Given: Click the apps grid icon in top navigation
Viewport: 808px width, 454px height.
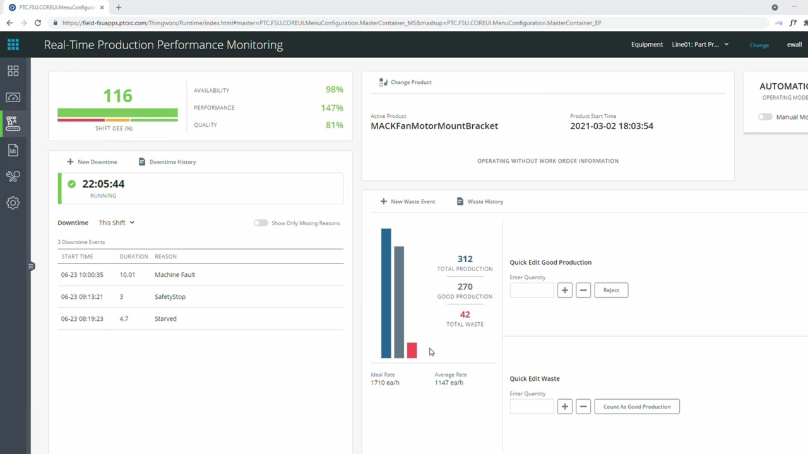Looking at the screenshot, I should click(x=13, y=44).
